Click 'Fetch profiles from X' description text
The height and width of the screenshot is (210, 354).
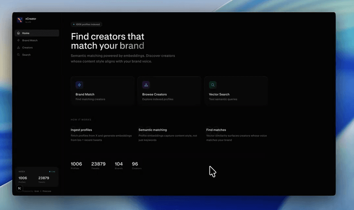coord(101,138)
